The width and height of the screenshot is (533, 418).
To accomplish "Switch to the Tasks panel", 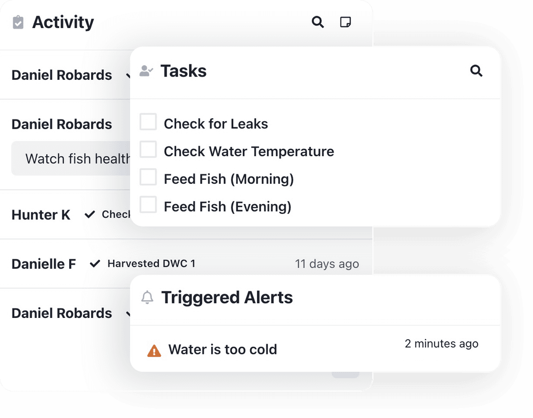I will [x=183, y=70].
